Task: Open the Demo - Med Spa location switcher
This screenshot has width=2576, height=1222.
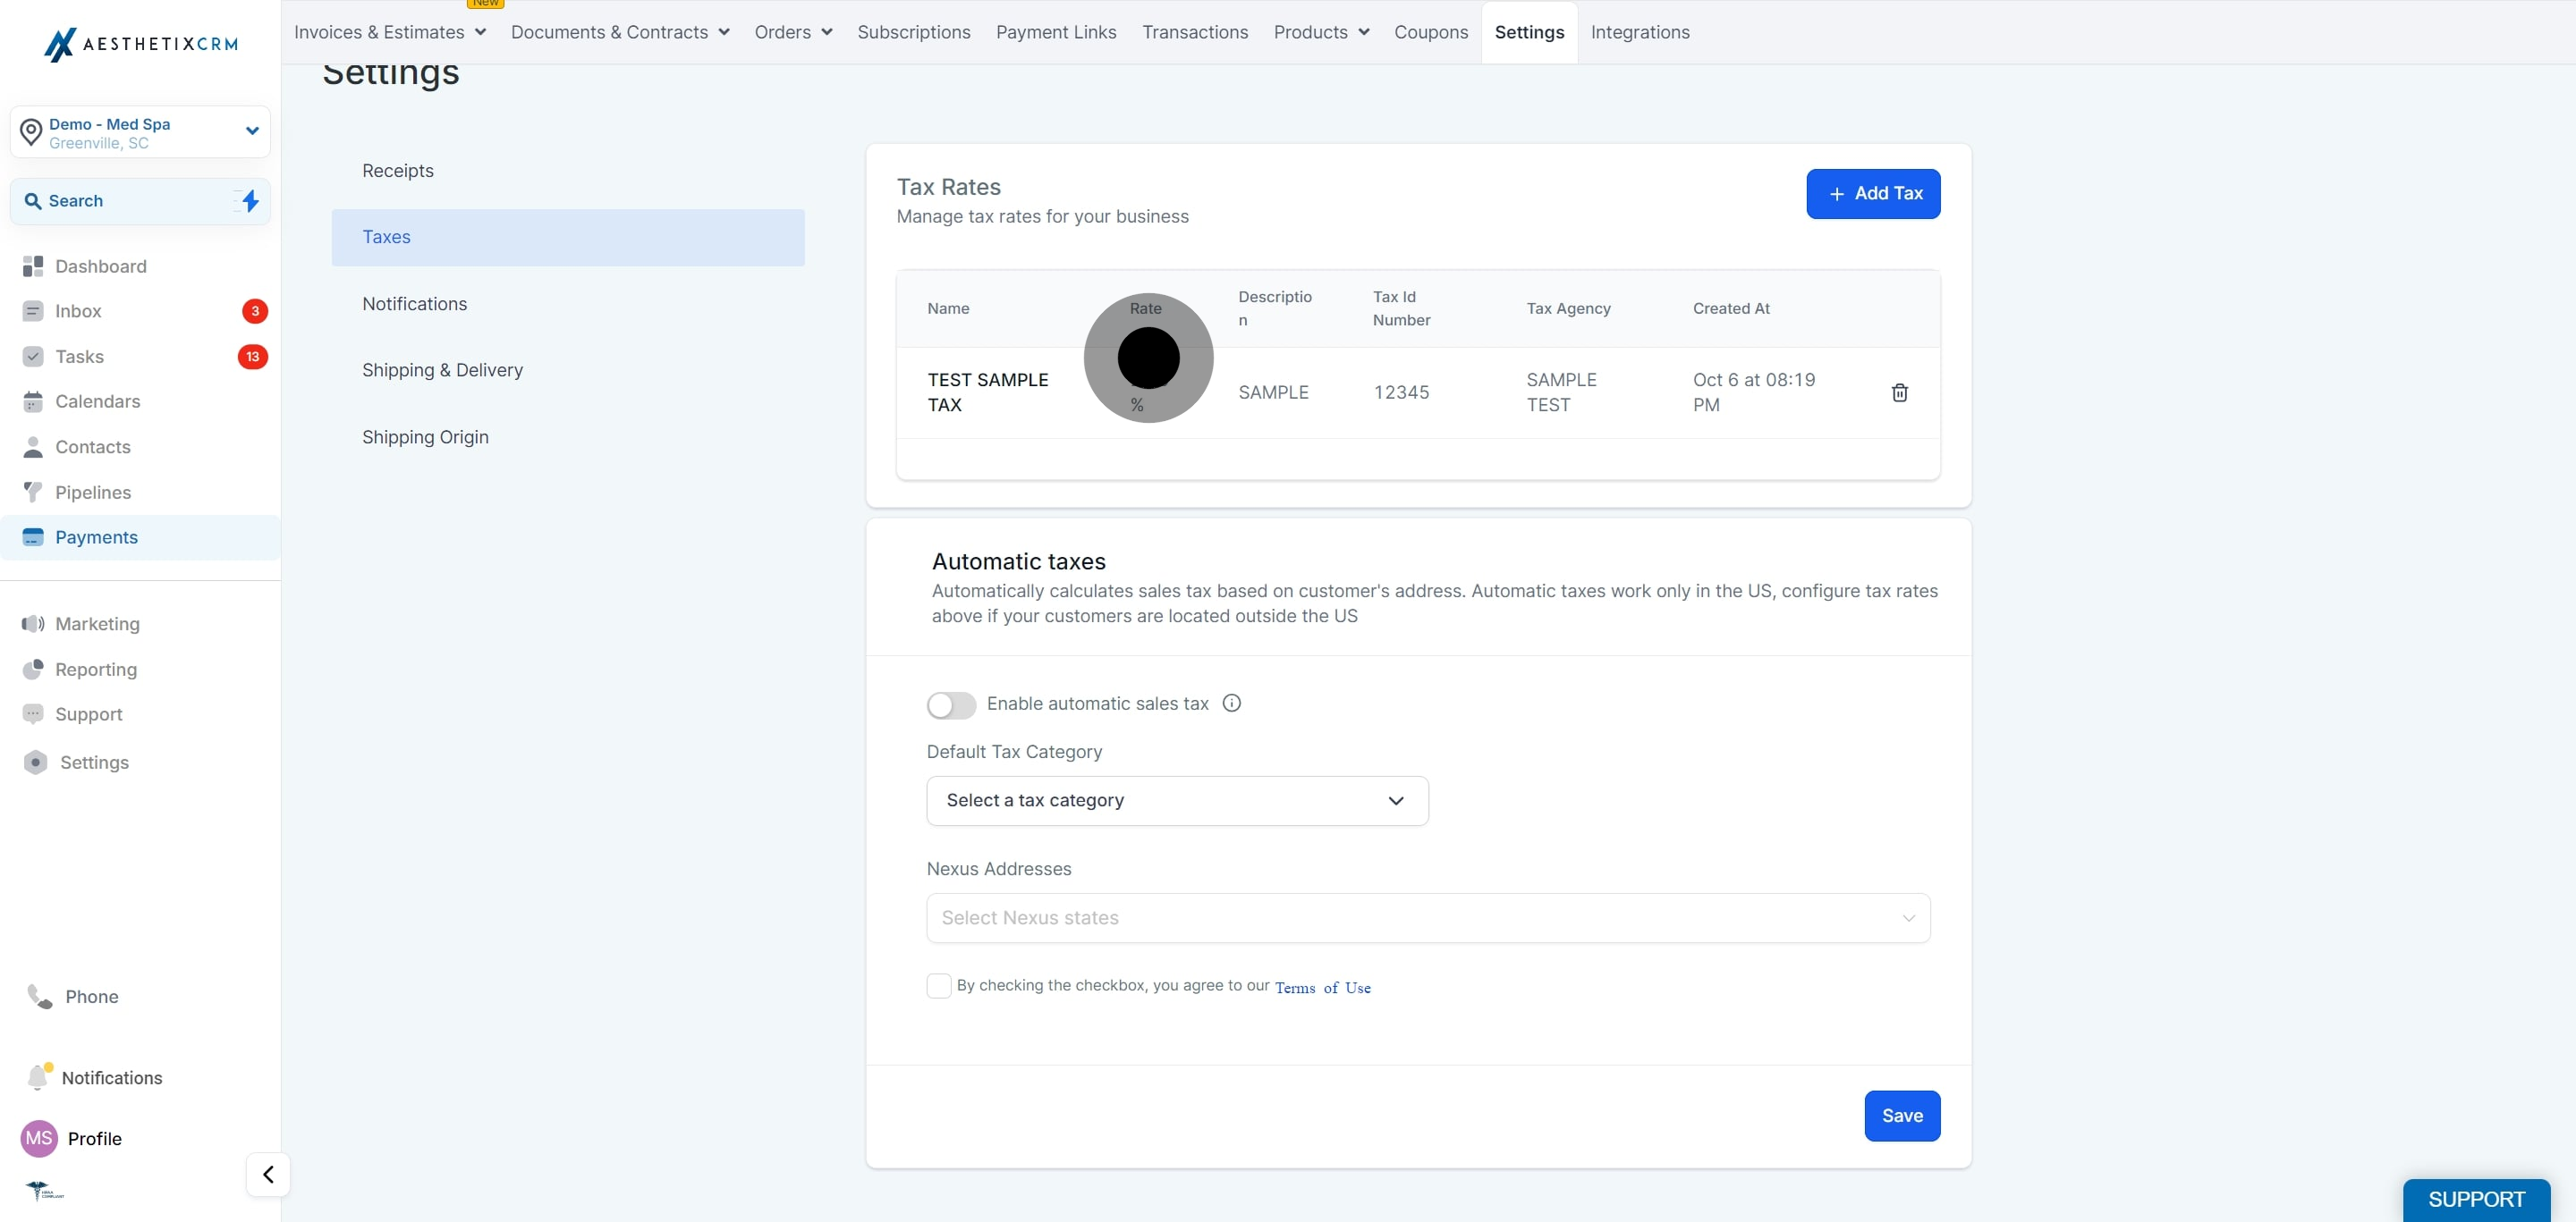Action: (x=140, y=132)
